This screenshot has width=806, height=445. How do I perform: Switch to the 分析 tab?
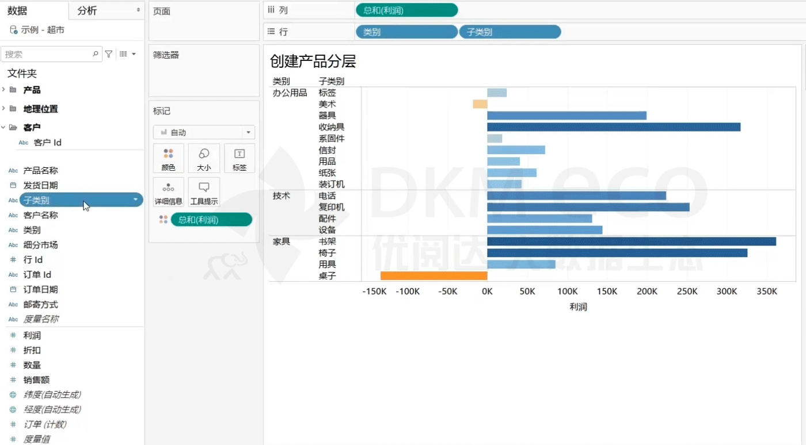pos(88,11)
